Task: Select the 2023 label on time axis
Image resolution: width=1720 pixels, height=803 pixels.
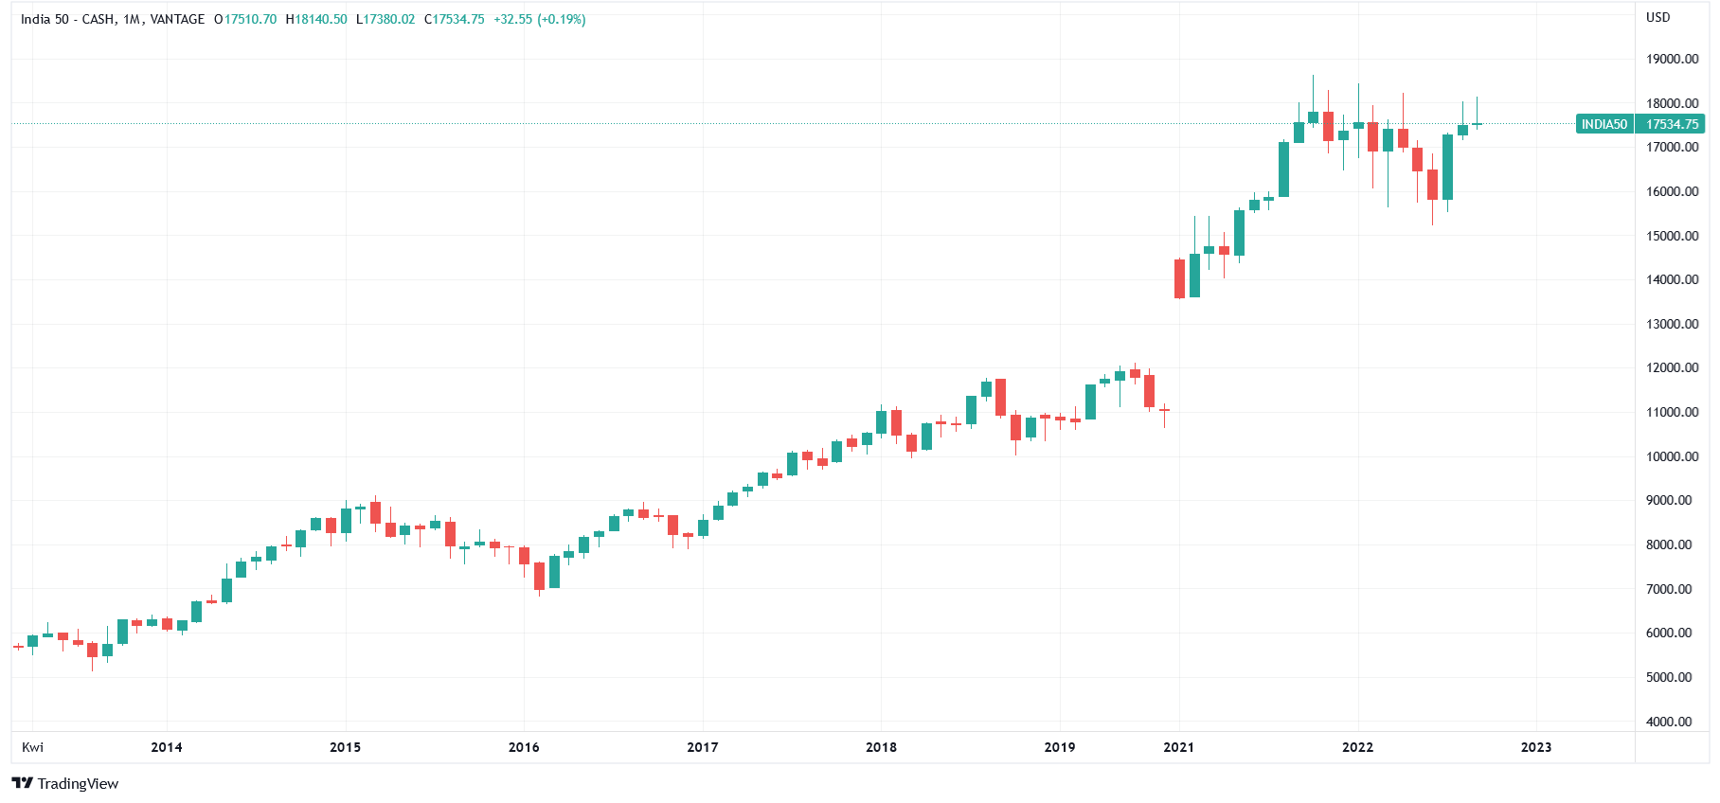Action: tap(1536, 747)
